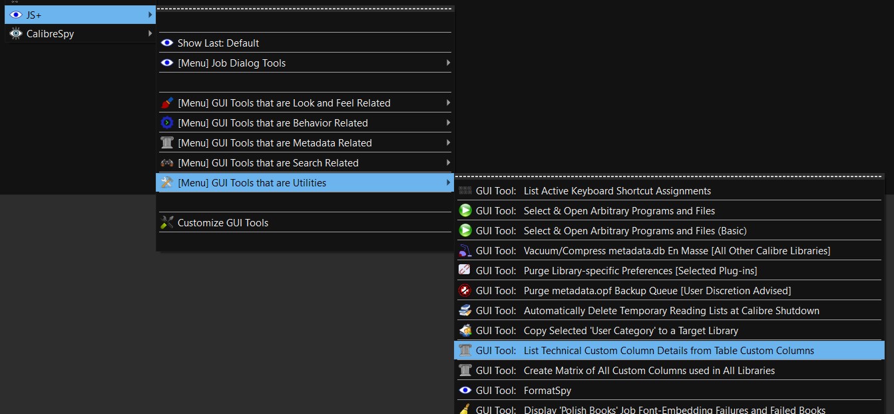
Task: Expand the CalibreSpy submenu arrow
Action: 150,33
